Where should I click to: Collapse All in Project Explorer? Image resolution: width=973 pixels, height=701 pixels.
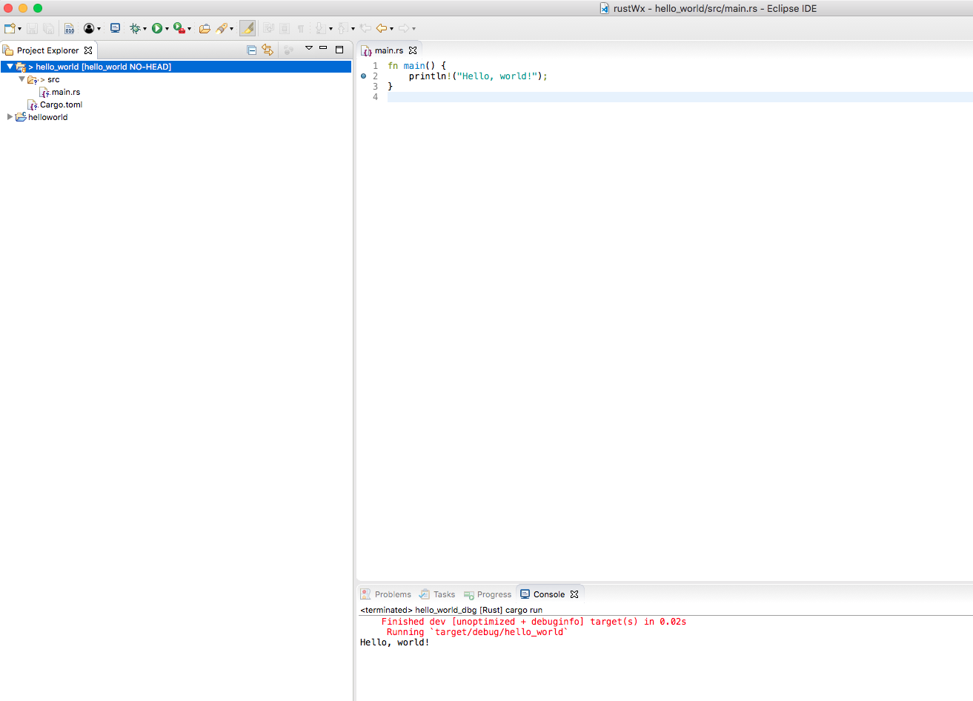pos(251,50)
